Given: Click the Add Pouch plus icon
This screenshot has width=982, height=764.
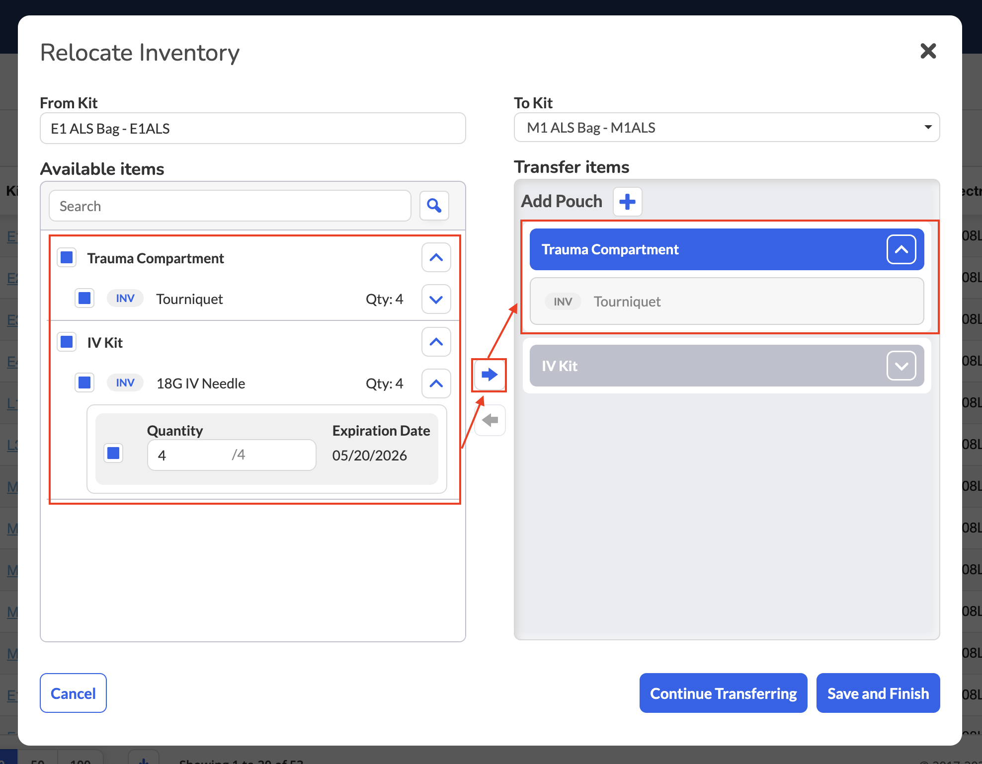Looking at the screenshot, I should click(x=627, y=202).
